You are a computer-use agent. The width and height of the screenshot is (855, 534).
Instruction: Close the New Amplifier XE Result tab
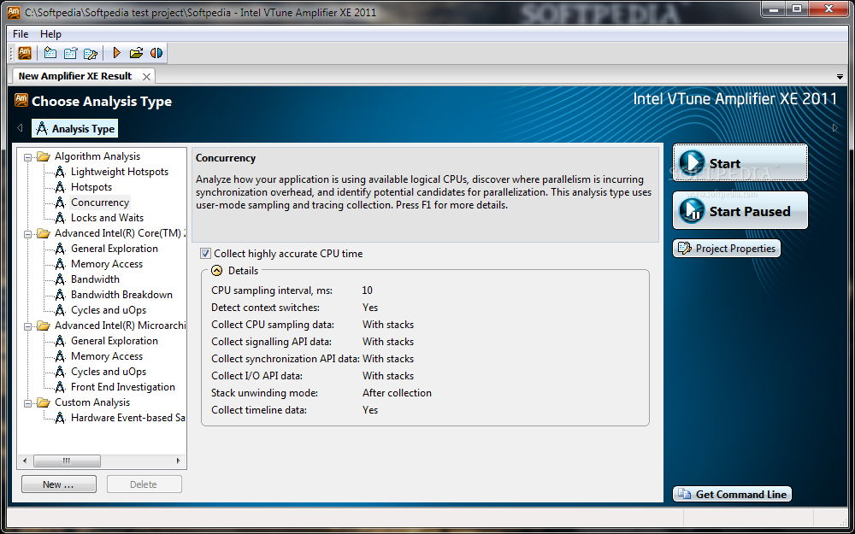(x=147, y=77)
